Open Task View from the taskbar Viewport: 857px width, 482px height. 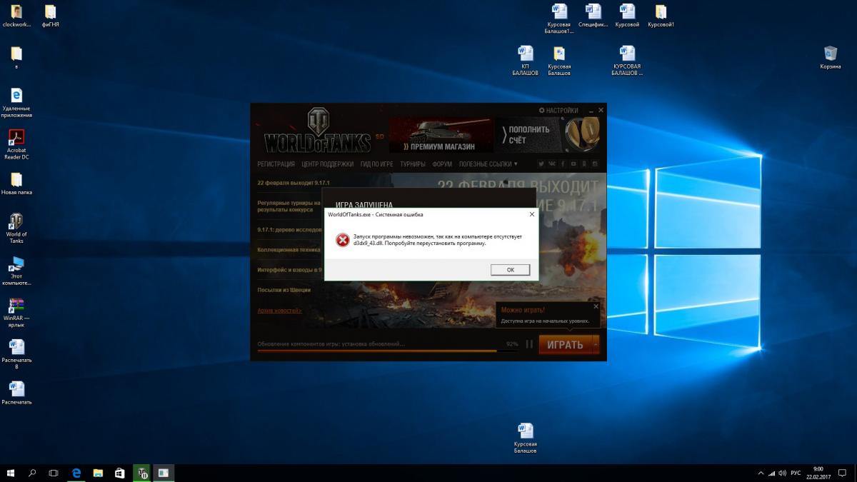[x=54, y=473]
